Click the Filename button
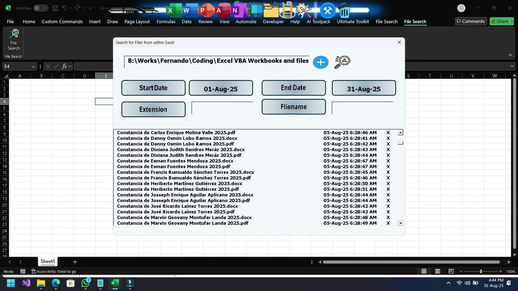 click(x=293, y=107)
